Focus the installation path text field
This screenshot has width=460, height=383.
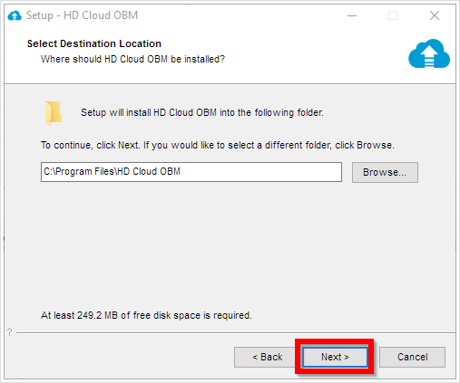(191, 172)
